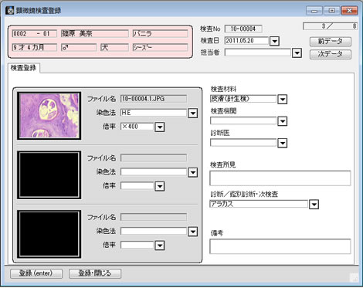Screen dimensions: 363x288
Task: Click the 前データ button
Action: point(331,42)
